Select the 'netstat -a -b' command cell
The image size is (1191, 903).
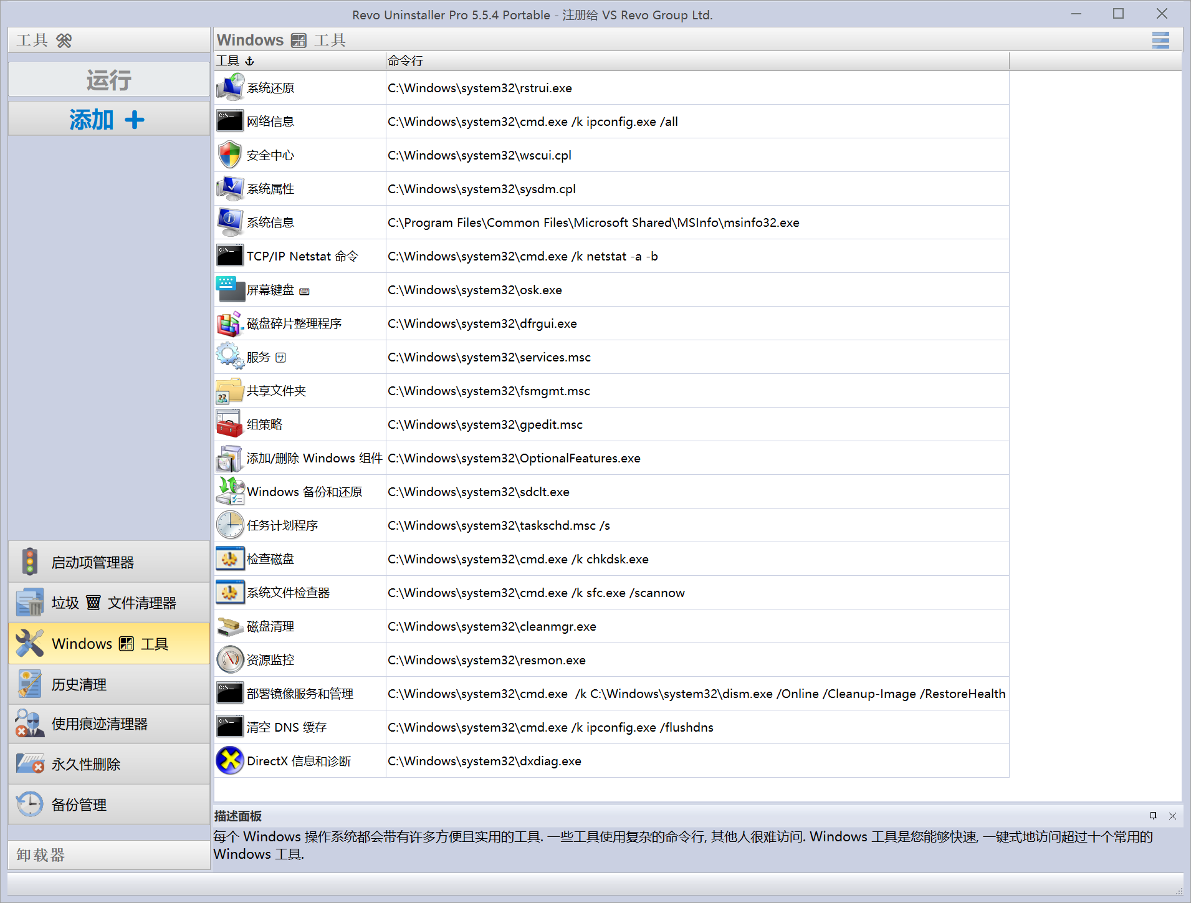click(x=697, y=256)
